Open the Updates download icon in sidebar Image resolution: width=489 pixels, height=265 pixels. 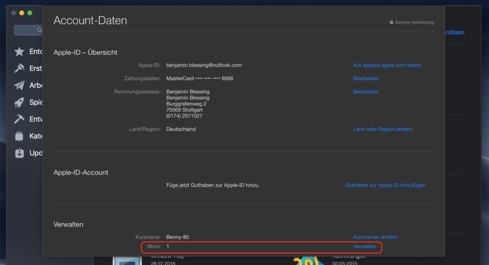pyautogui.click(x=19, y=153)
